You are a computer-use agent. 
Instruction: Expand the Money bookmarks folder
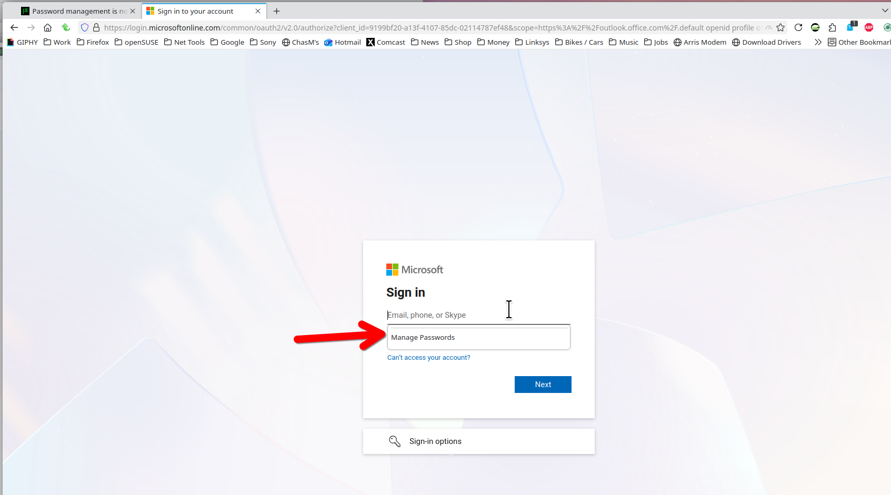(x=494, y=42)
